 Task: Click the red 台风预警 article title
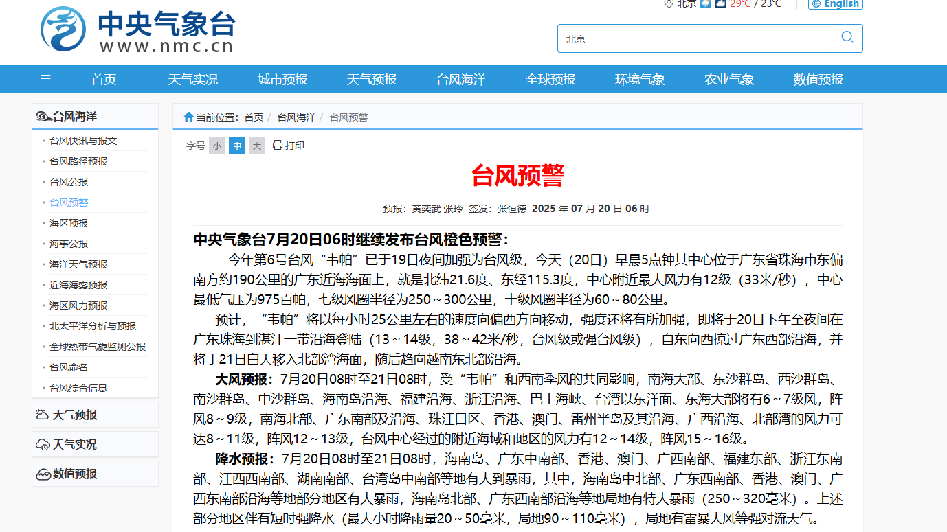coord(517,176)
